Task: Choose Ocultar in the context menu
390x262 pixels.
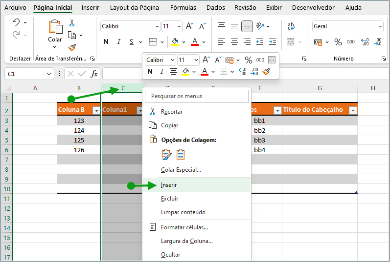Action: [197, 255]
